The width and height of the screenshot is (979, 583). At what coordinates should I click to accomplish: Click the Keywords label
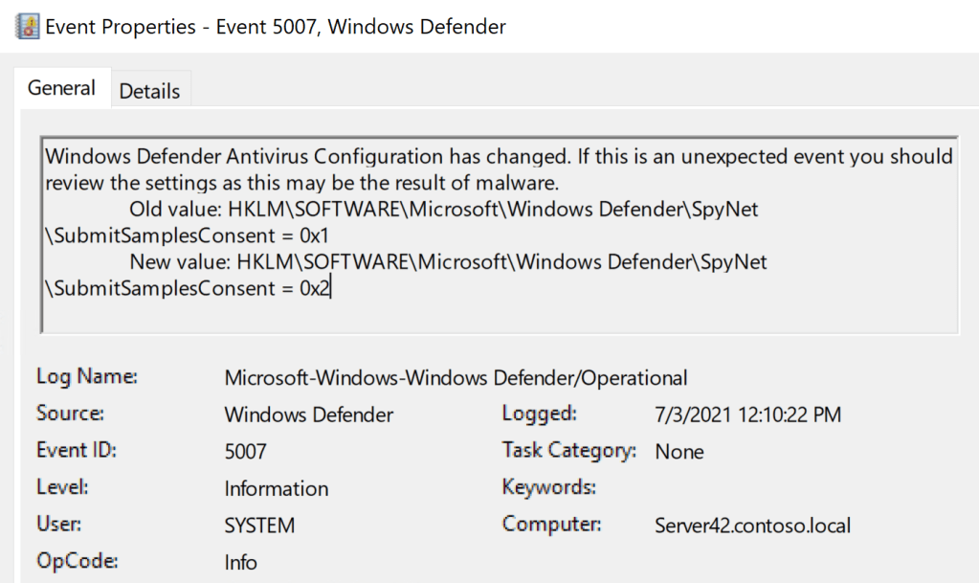coord(548,488)
